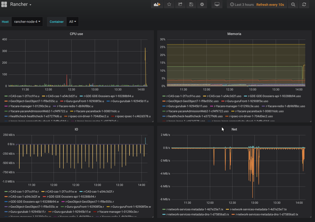315x222 pixels.
Task: Click color swatch of r-CAS-cas-1-2f7cc91e.uso
Action: (164, 96)
